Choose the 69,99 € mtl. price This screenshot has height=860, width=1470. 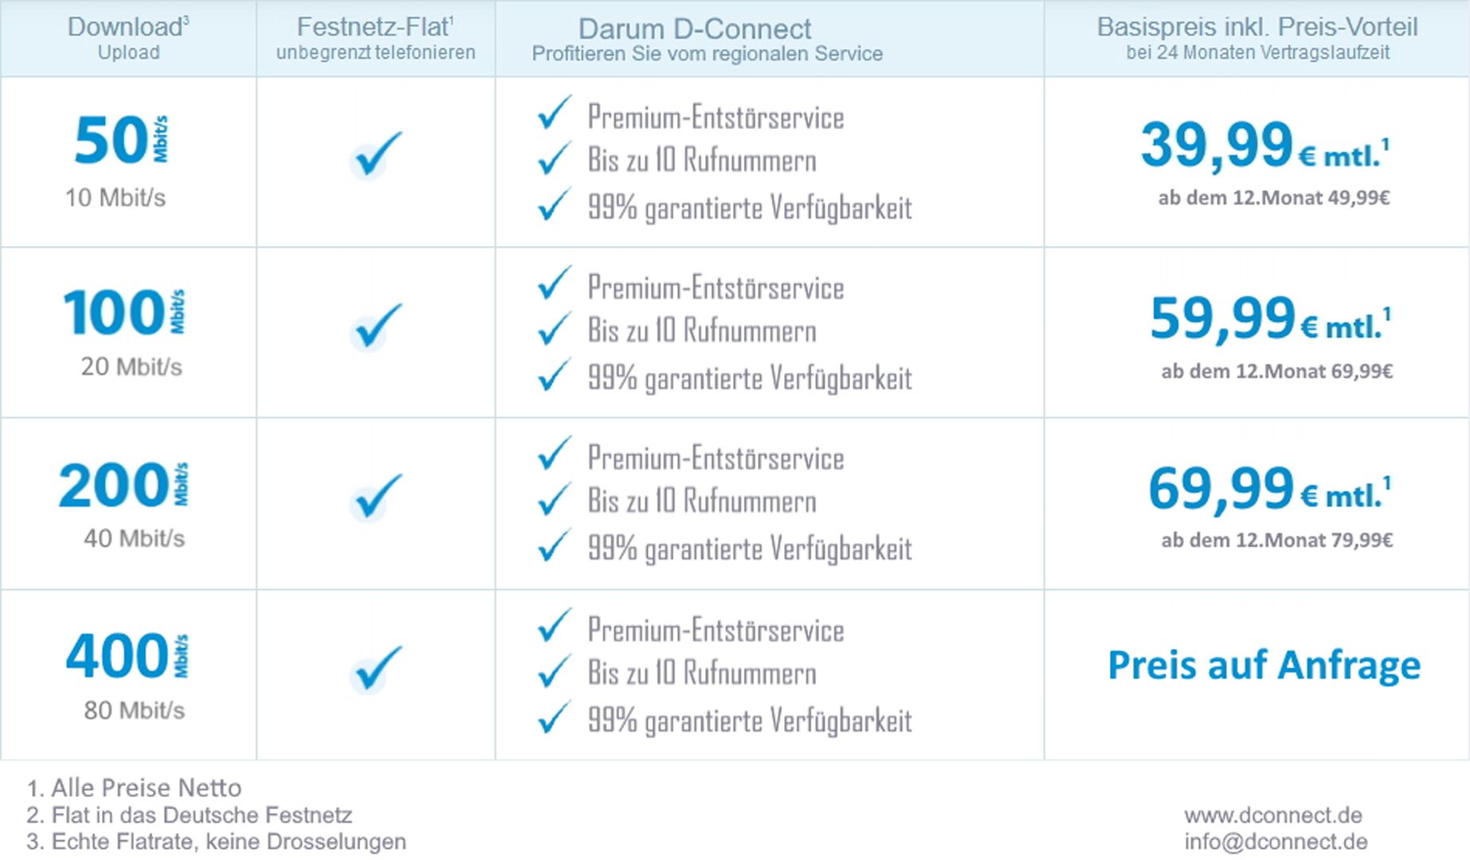pos(1269,489)
